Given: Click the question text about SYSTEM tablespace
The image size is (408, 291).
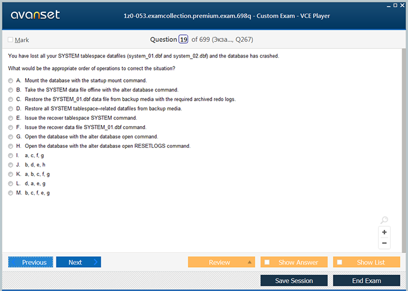Looking at the screenshot, I should pyautogui.click(x=143, y=56).
